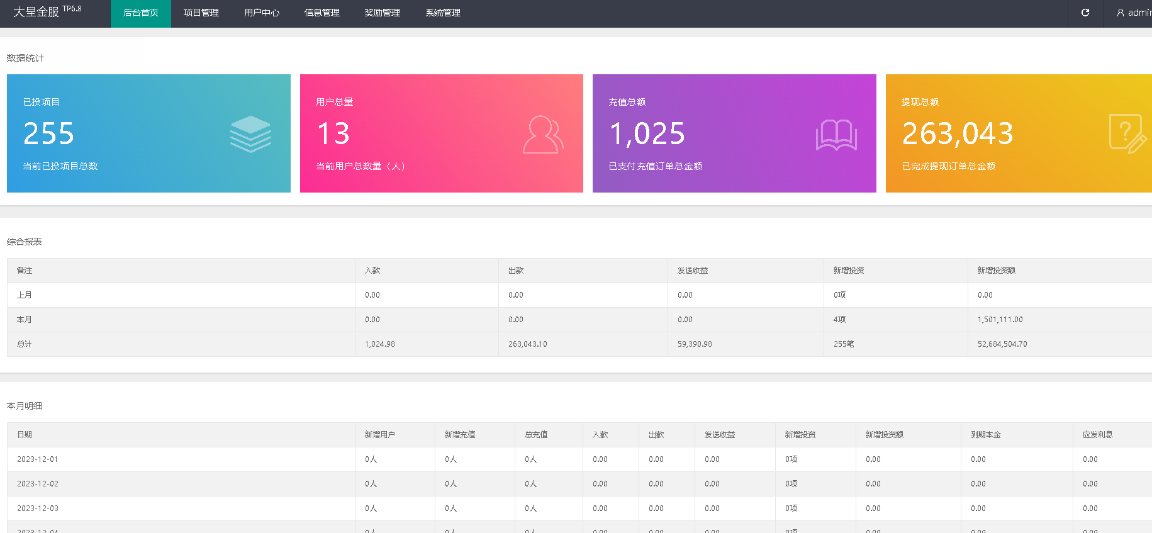Select the total 入款 value 1,024.98

[380, 344]
